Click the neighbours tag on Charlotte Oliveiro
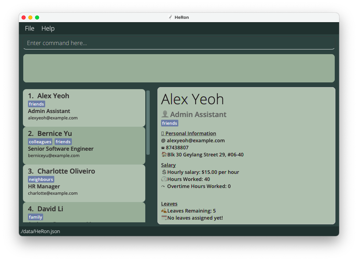The width and height of the screenshot is (358, 261). click(41, 180)
